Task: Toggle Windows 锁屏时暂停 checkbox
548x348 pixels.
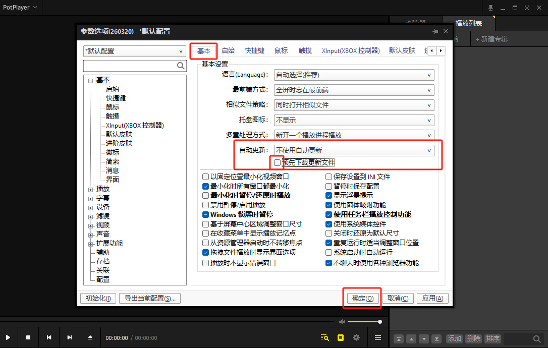Action: point(205,214)
